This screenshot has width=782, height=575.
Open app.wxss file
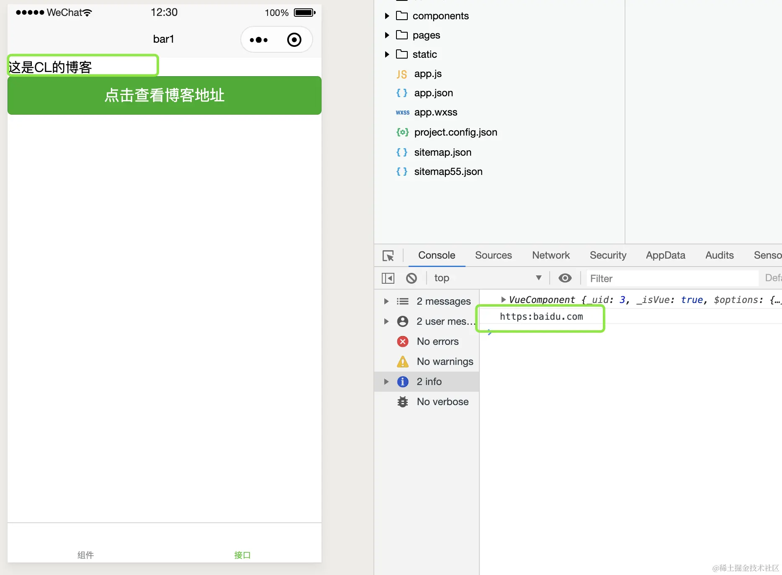436,113
